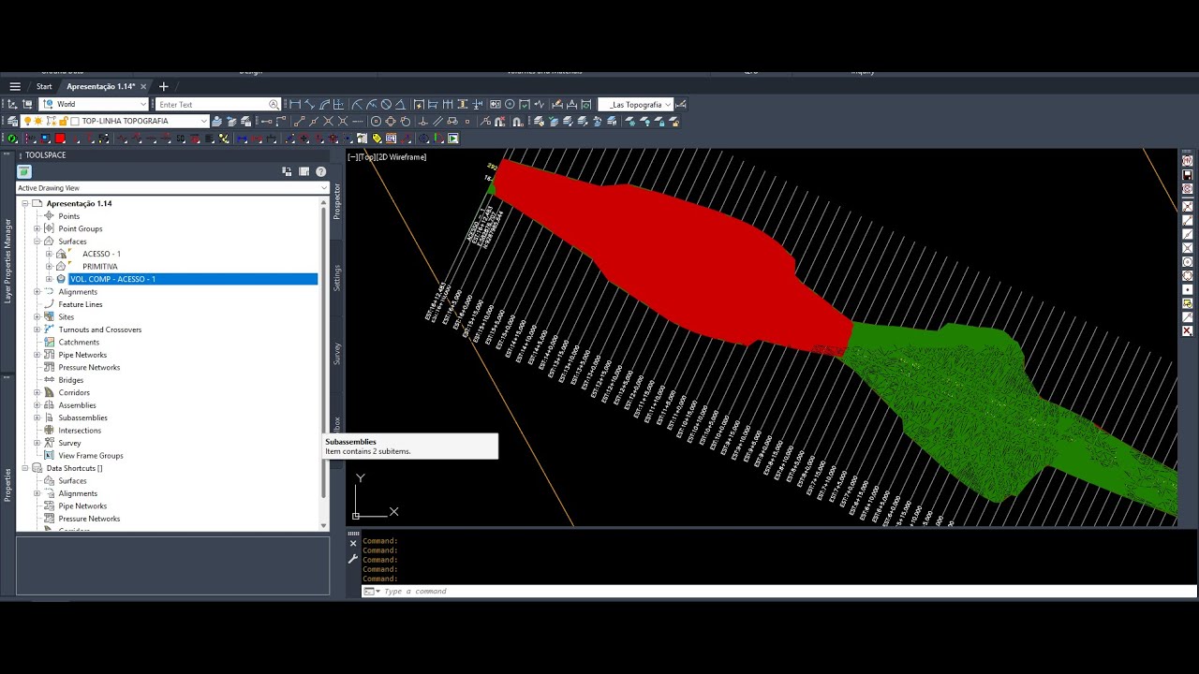
Task: Open the World coordinate system dropdown
Action: click(94, 104)
